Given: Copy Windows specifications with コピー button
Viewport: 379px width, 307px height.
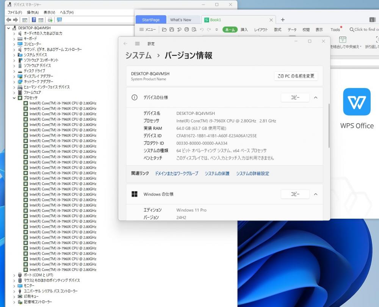Looking at the screenshot, I should coord(295,194).
